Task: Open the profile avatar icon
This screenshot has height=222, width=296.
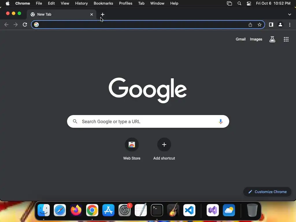Action: pyautogui.click(x=280, y=25)
